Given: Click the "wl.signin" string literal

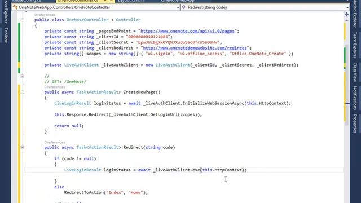Looking at the screenshot, I should pos(159,54).
